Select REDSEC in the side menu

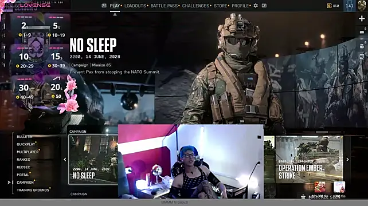24,167
